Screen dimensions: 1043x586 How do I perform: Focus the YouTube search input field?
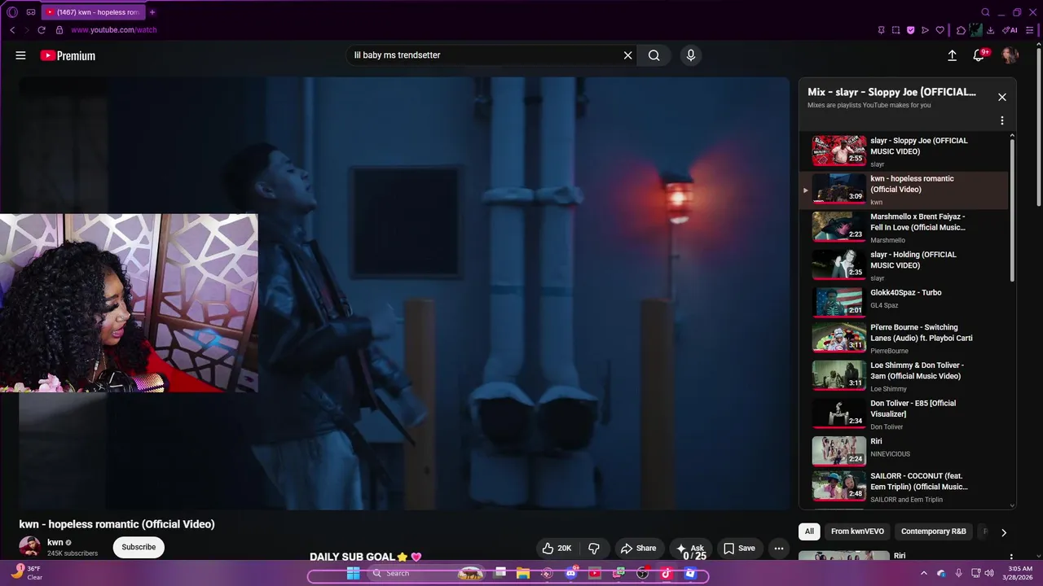[x=485, y=55]
